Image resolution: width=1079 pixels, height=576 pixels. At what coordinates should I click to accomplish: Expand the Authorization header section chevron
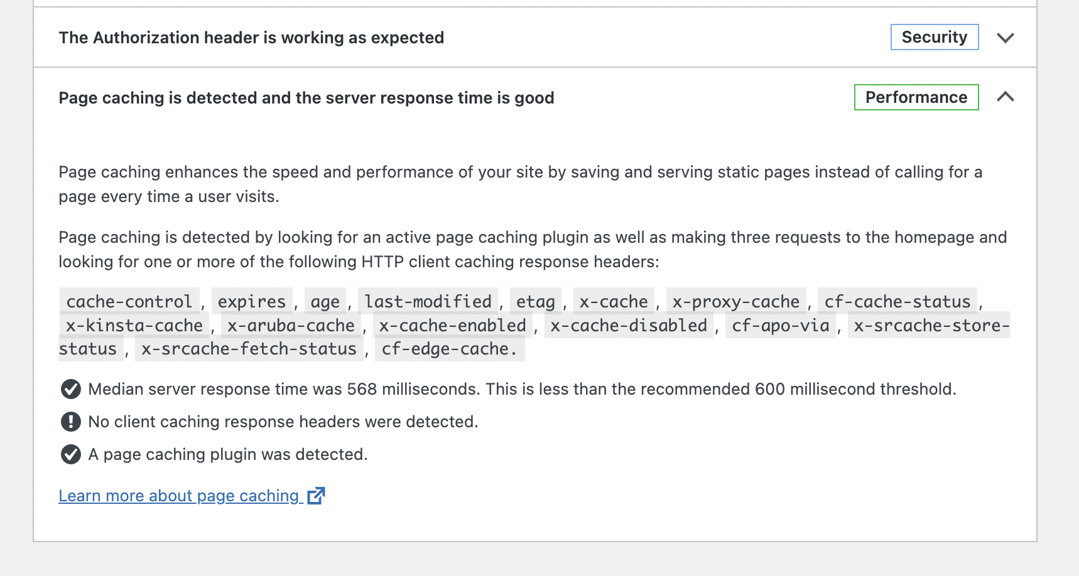1006,38
